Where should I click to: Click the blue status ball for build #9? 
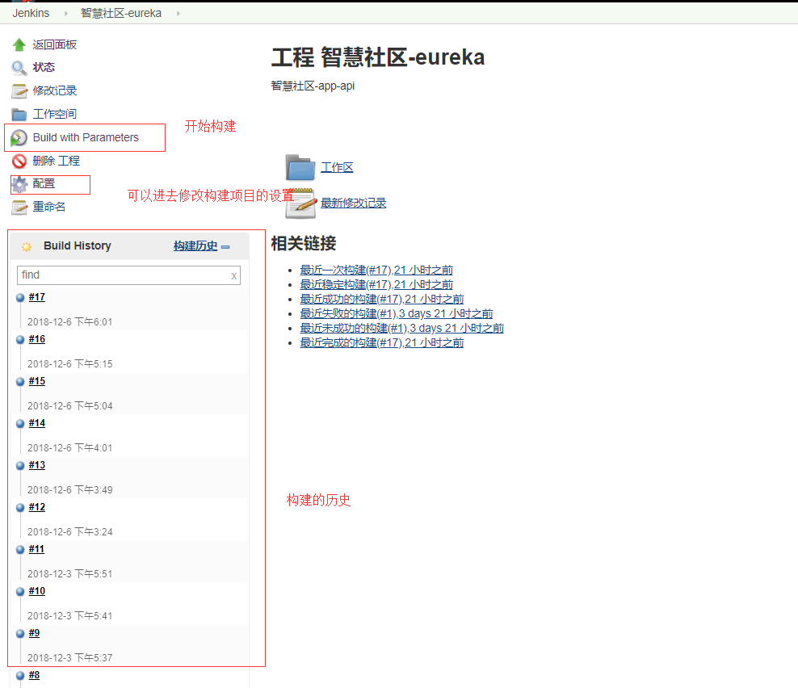pos(20,634)
